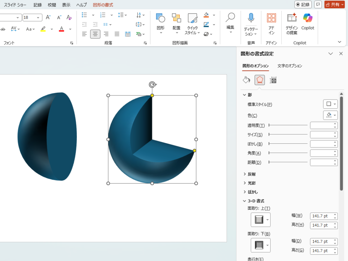Switch to 文字のオプション tab
The image size is (348, 261).
click(x=290, y=66)
